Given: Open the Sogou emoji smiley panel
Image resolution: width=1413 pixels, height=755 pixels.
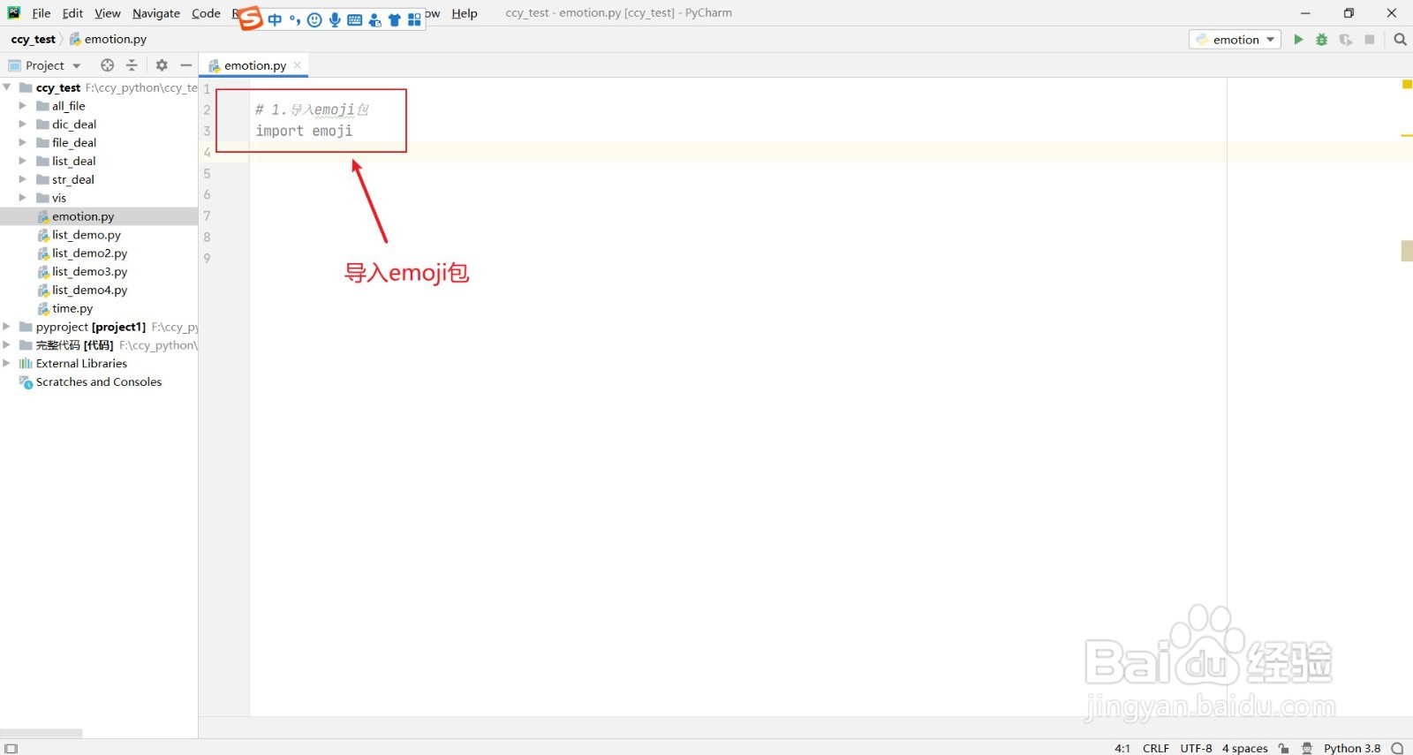Looking at the screenshot, I should click(x=314, y=19).
